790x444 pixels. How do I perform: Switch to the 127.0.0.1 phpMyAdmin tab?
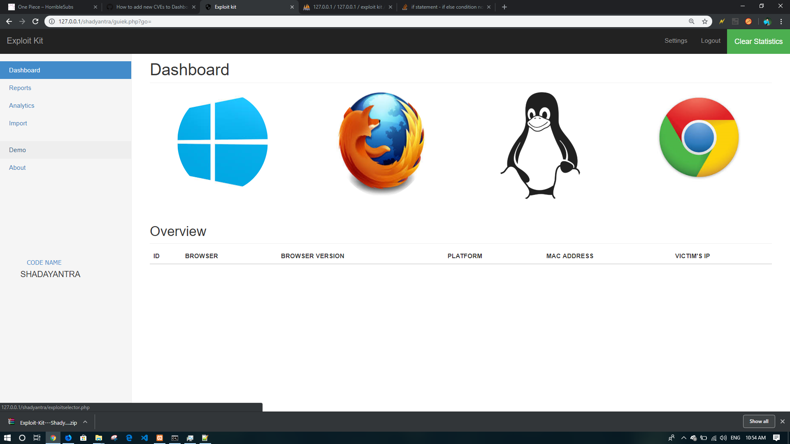pos(348,7)
